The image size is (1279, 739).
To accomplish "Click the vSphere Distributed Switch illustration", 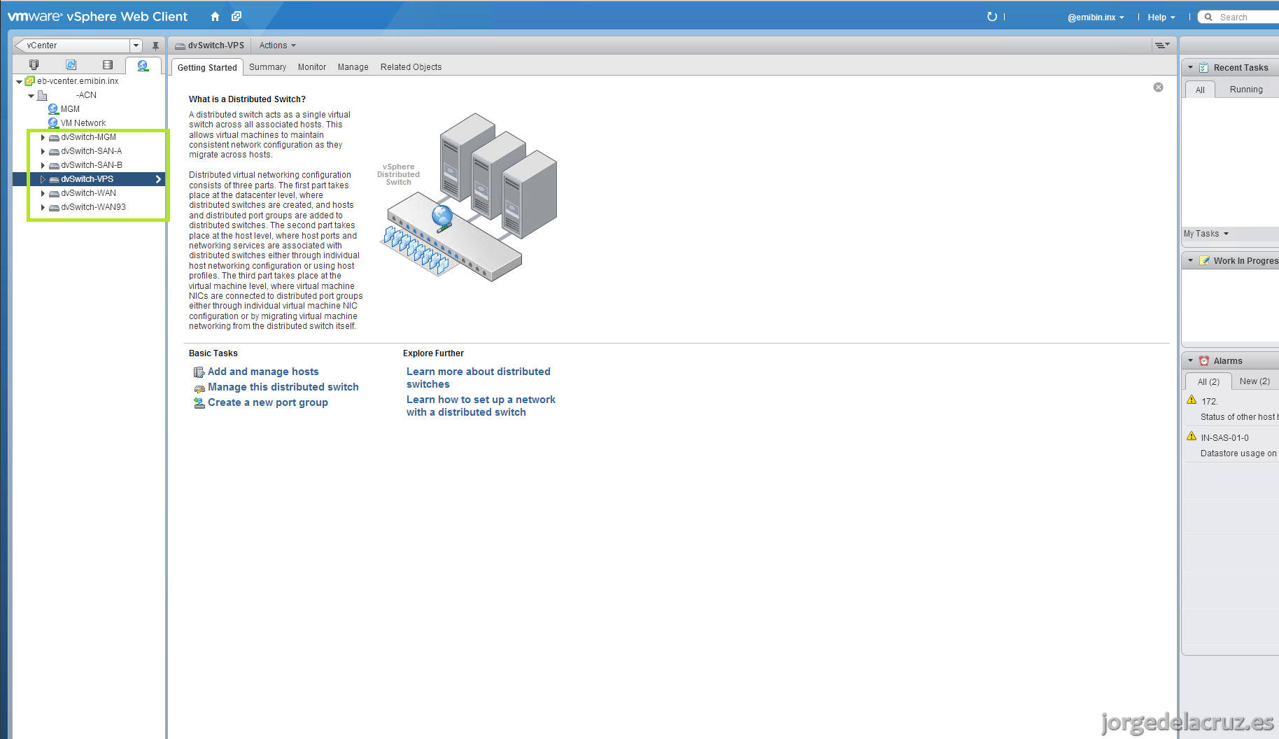I will [469, 197].
